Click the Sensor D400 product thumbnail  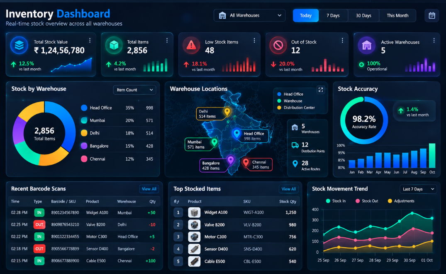pos(194,249)
